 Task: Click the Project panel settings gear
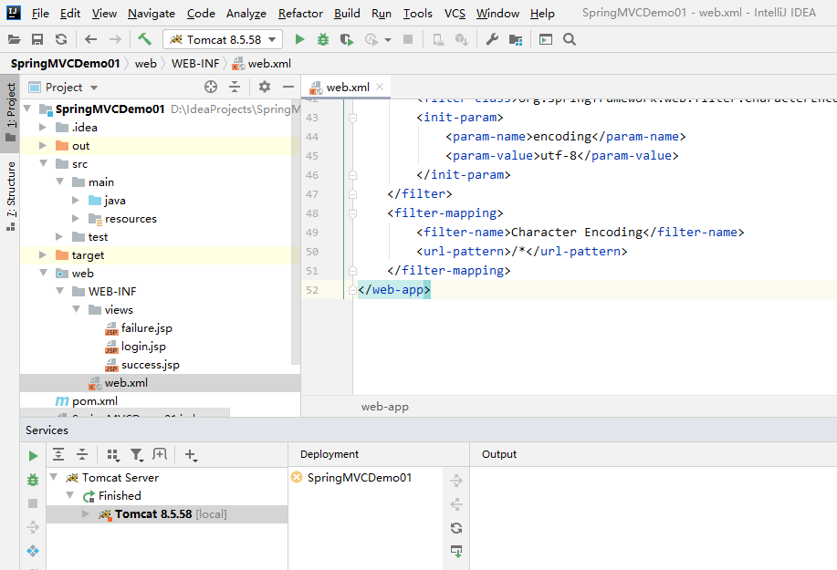coord(265,87)
